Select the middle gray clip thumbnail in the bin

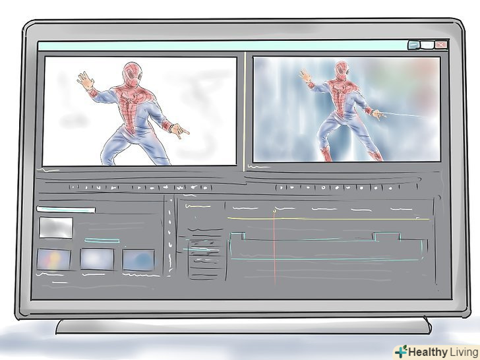(97, 258)
